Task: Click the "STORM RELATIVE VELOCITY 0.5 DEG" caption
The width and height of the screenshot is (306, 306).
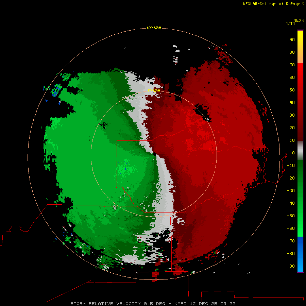Action: [118, 304]
